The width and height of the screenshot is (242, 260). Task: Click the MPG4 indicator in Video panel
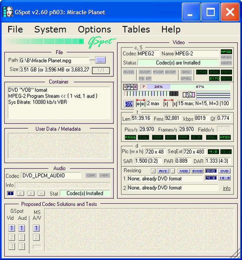(x=226, y=57)
